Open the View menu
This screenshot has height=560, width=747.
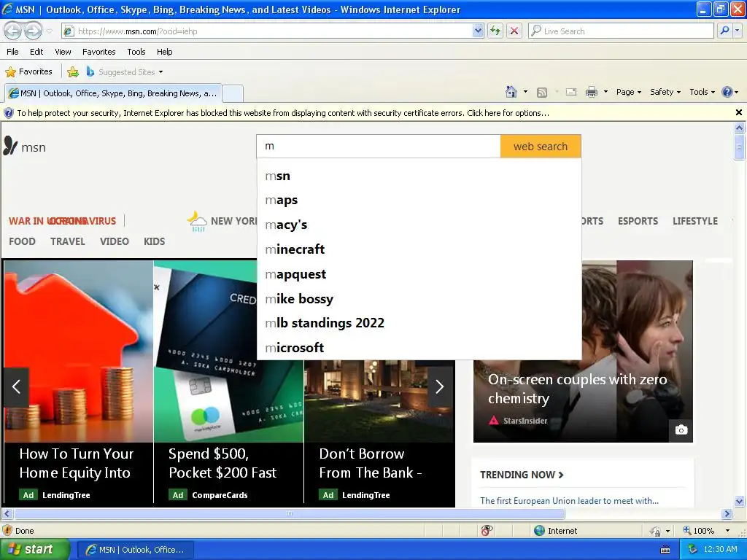63,52
